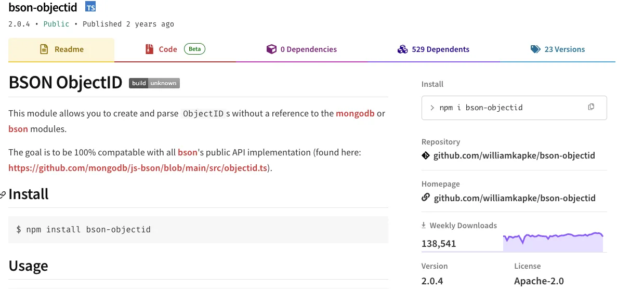This screenshot has height=289, width=617.
Task: Click the npm i bson-objectid command box
Action: pos(507,108)
